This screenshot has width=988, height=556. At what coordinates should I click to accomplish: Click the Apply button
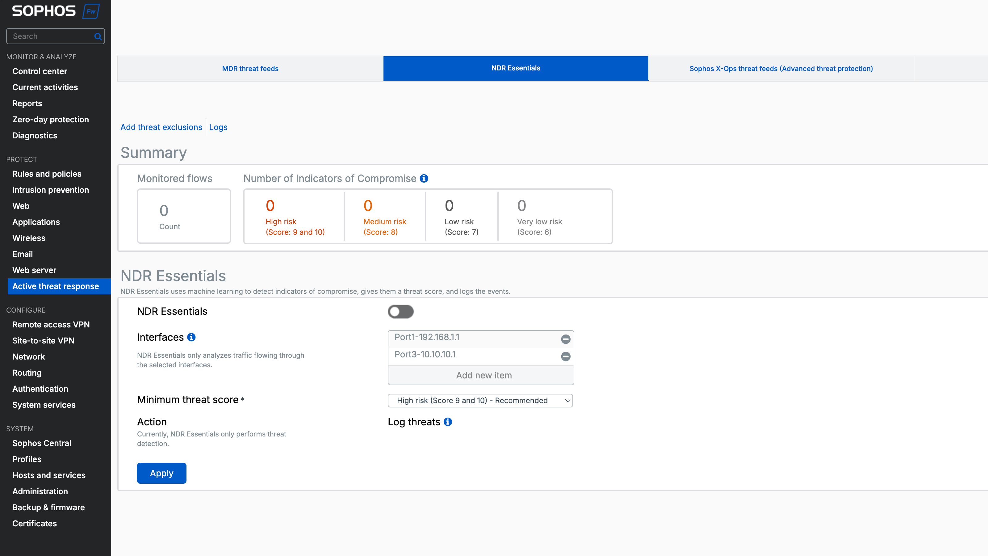pos(161,473)
